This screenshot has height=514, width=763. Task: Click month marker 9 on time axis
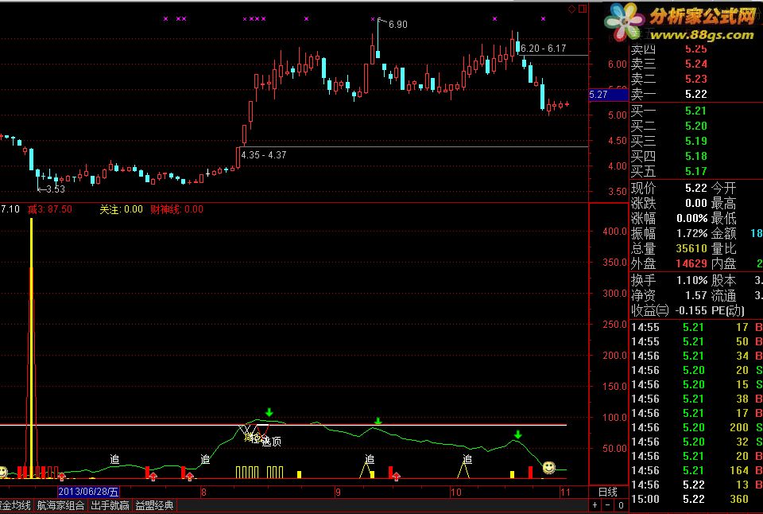[x=338, y=492]
